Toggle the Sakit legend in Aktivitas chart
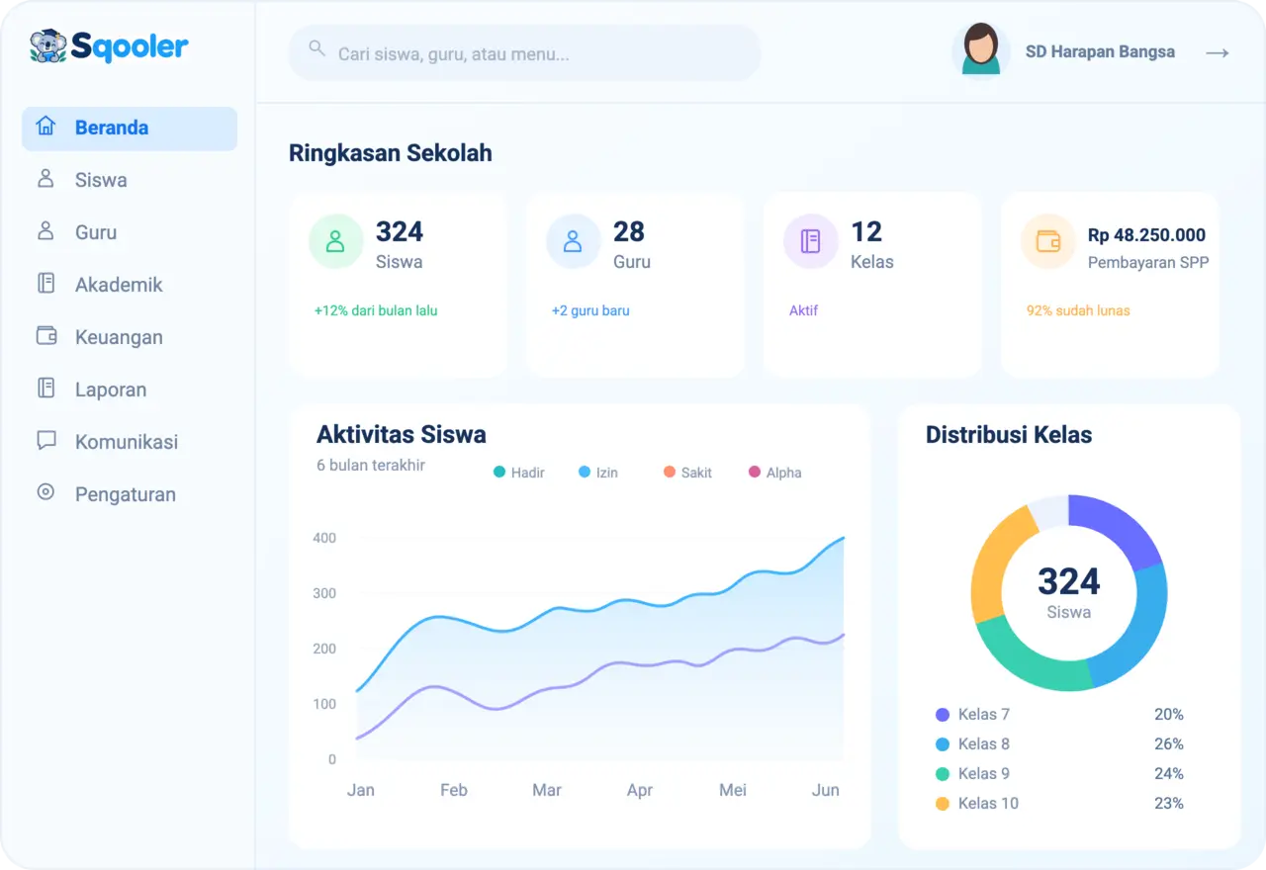 click(x=688, y=473)
